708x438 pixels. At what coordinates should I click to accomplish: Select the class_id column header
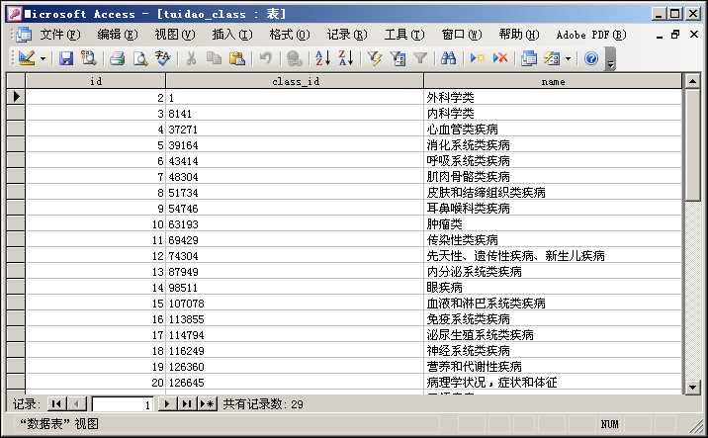pyautogui.click(x=295, y=81)
